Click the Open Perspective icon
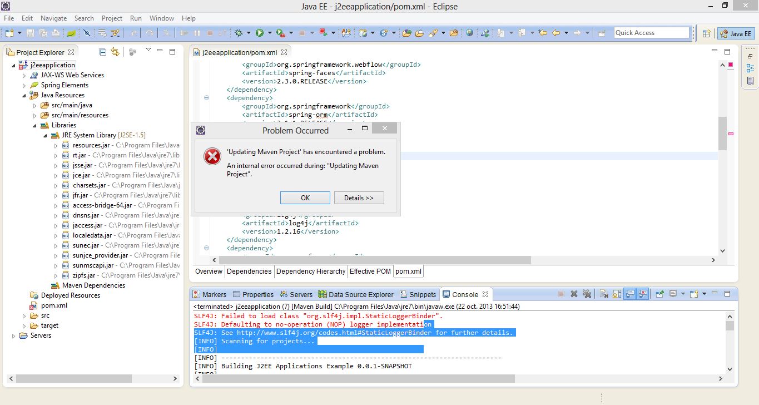This screenshot has width=759, height=405. tap(706, 33)
